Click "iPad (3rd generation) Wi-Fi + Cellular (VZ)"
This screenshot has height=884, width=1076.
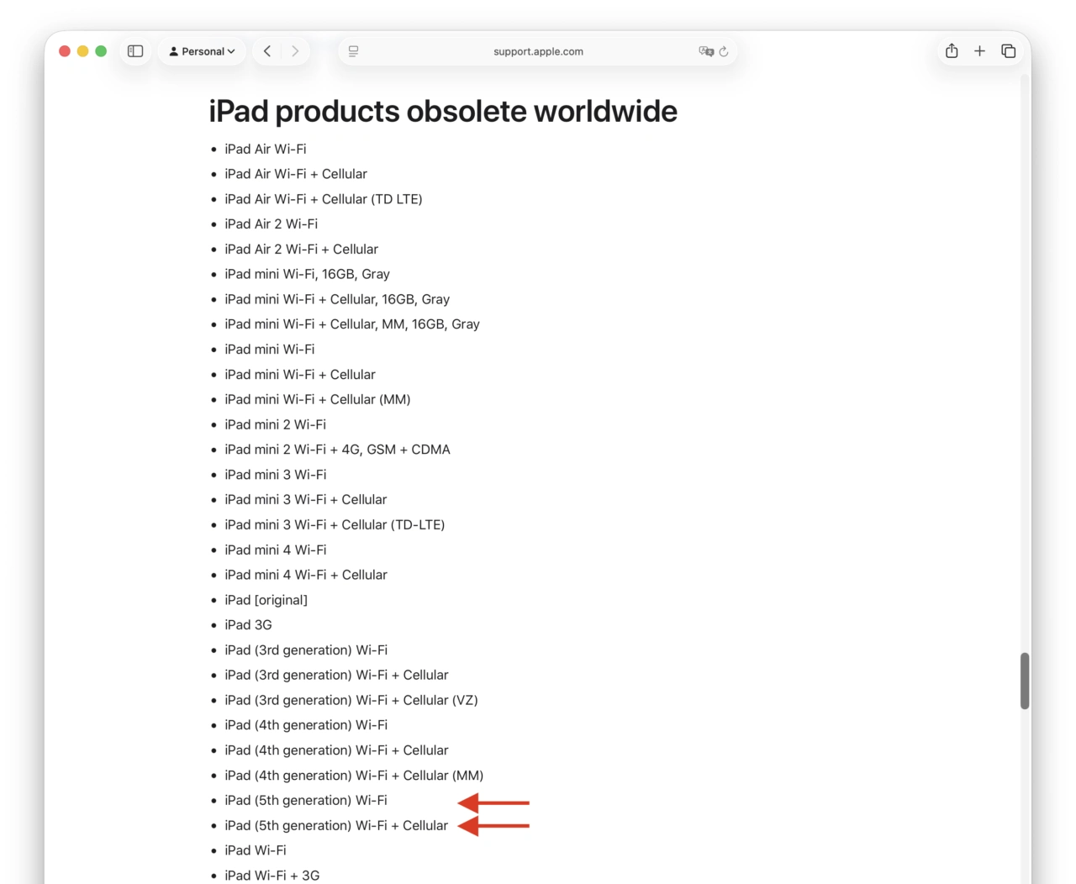point(351,700)
